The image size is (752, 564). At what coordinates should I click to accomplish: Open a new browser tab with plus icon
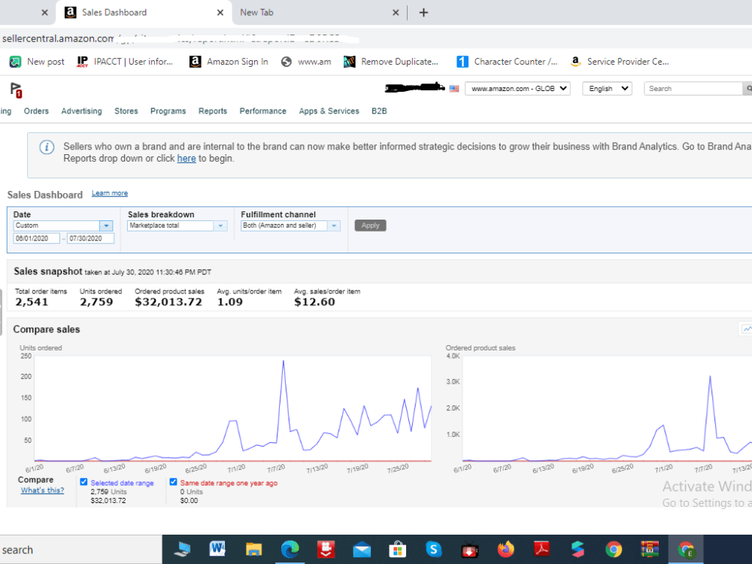pyautogui.click(x=423, y=13)
